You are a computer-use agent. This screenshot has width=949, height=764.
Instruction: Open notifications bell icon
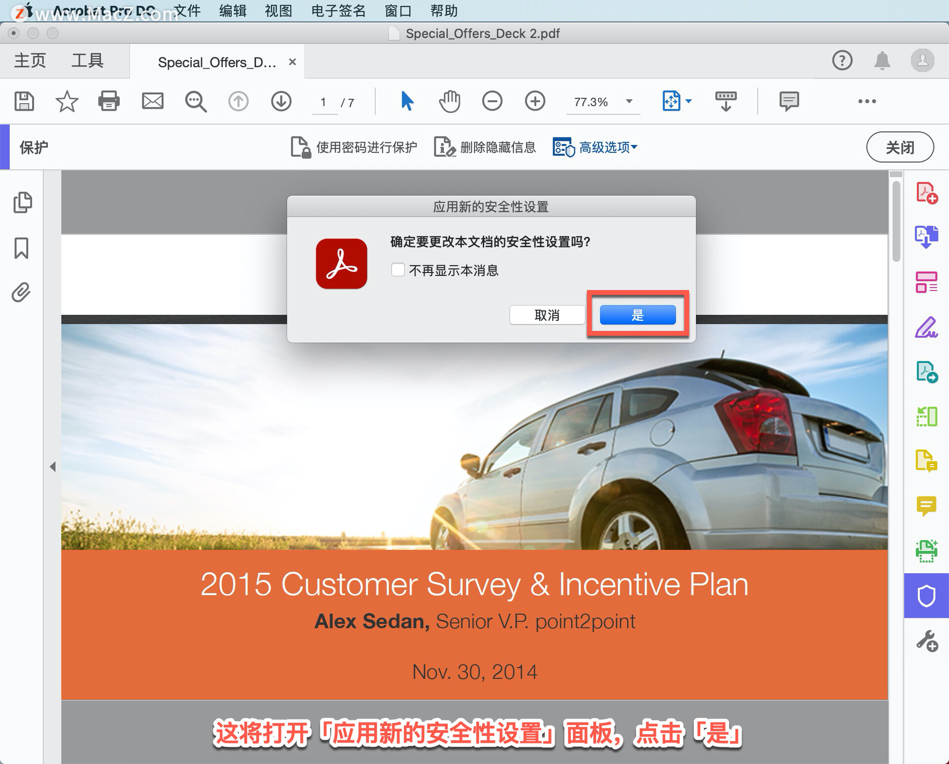[882, 61]
